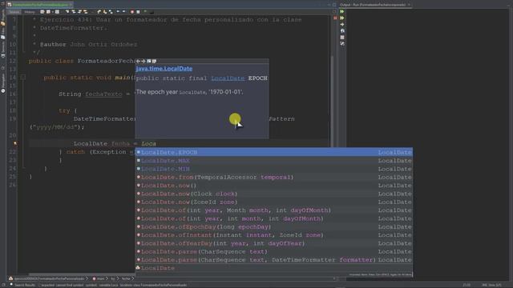This screenshot has width=513, height=288.
Task: Select the LocalDate class suggestion at bottom
Action: click(274, 268)
